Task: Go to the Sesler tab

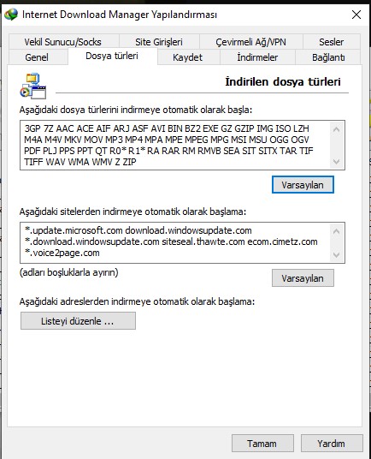Action: pyautogui.click(x=332, y=42)
